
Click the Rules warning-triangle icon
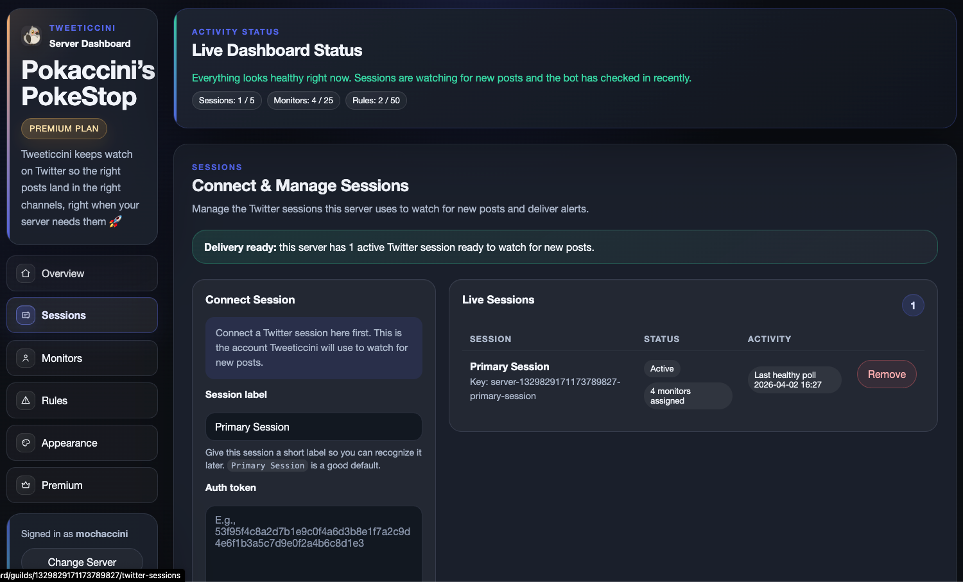(26, 400)
